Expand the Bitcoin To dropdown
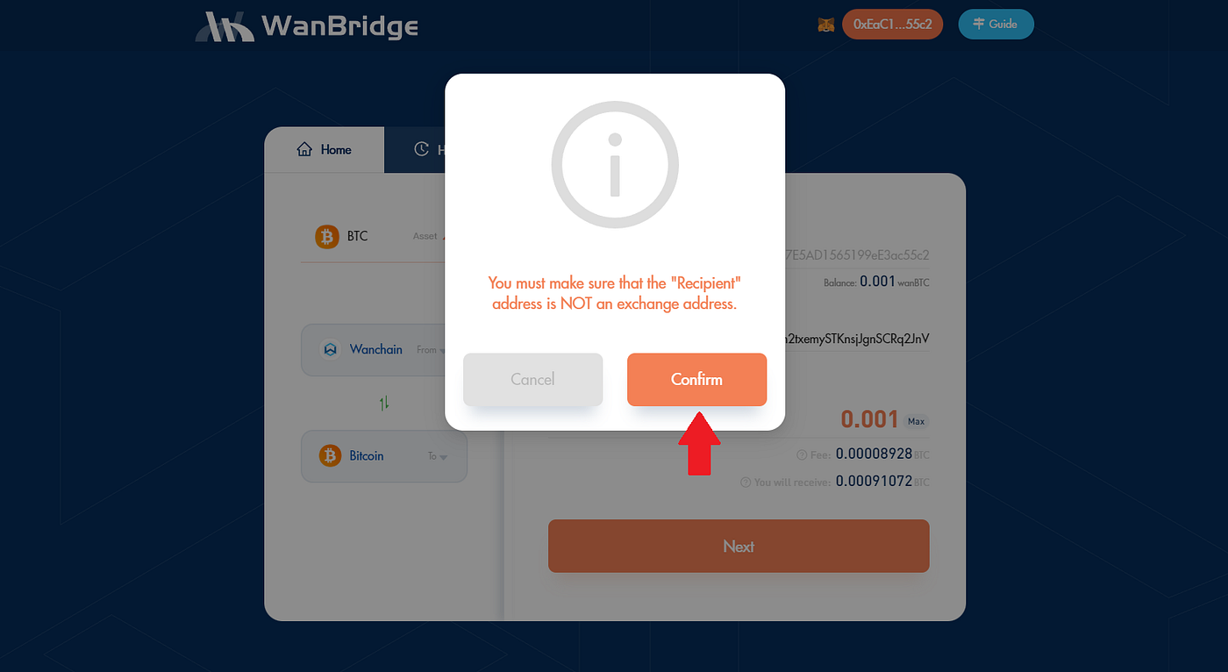 click(438, 456)
